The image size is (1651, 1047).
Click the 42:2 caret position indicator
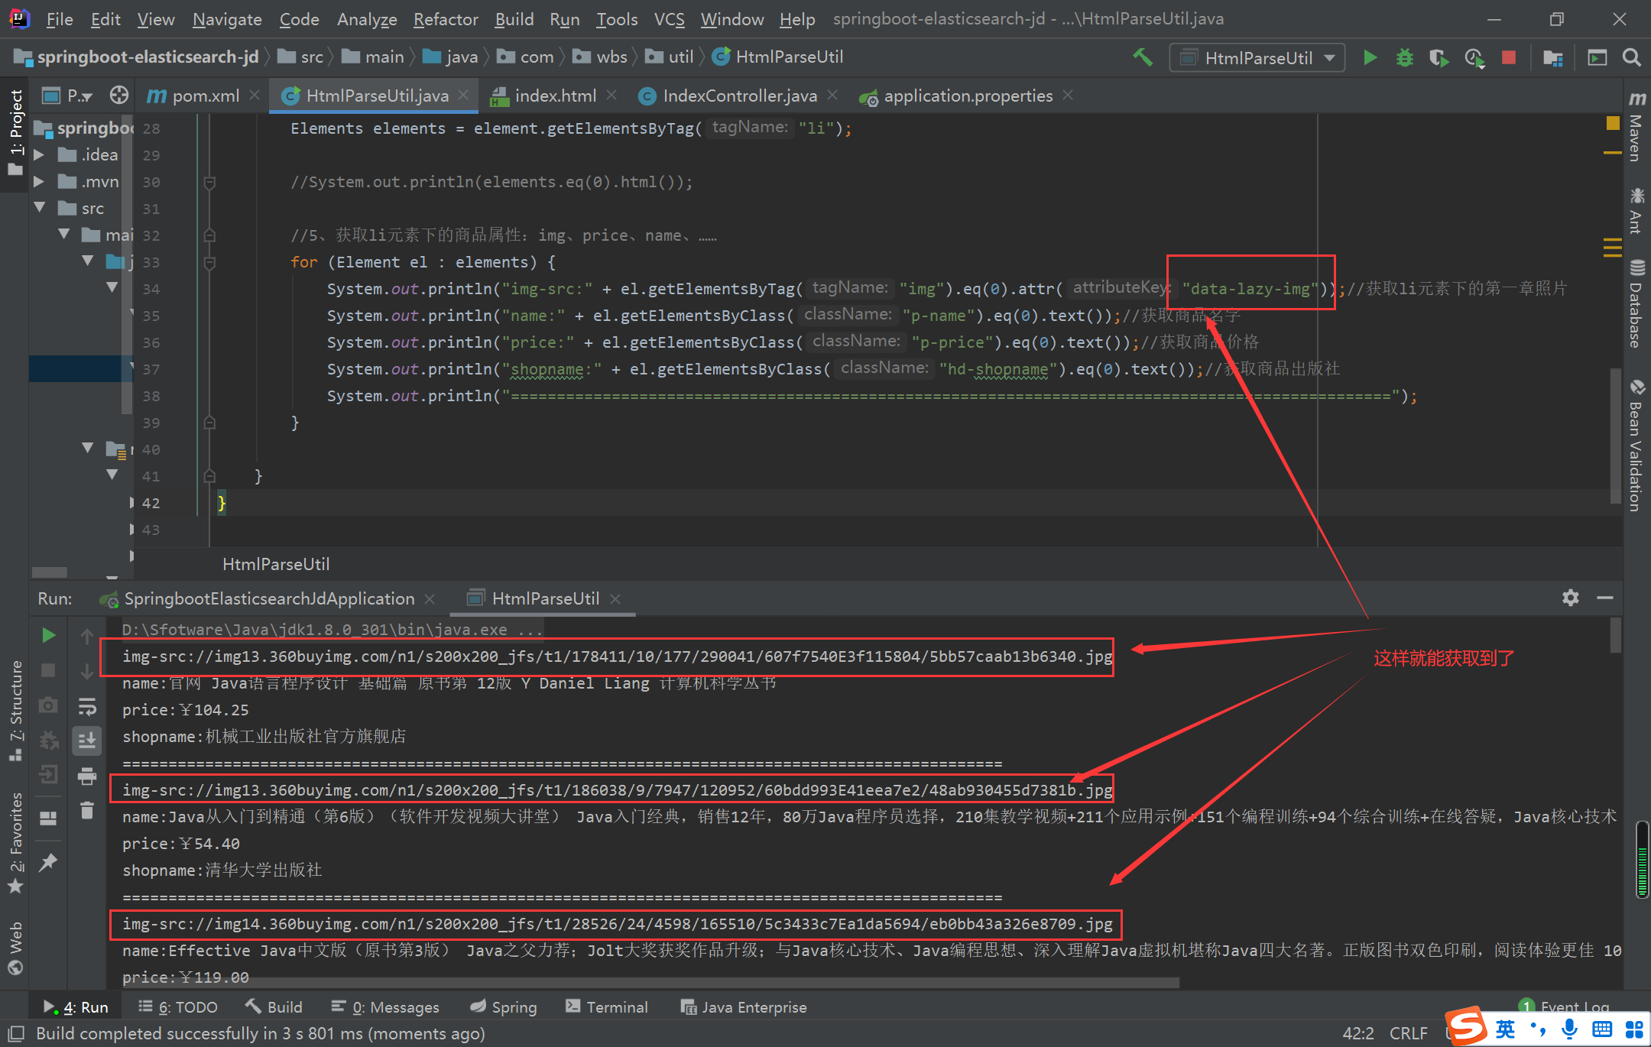pos(1357,1033)
